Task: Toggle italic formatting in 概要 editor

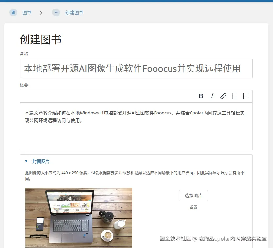Action: pyautogui.click(x=212, y=96)
